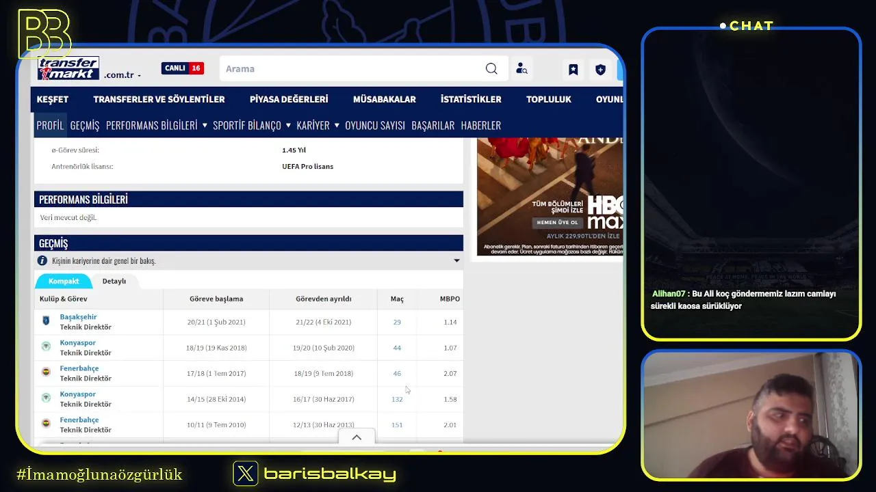
Task: Click the MBPO column header
Action: 450,299
